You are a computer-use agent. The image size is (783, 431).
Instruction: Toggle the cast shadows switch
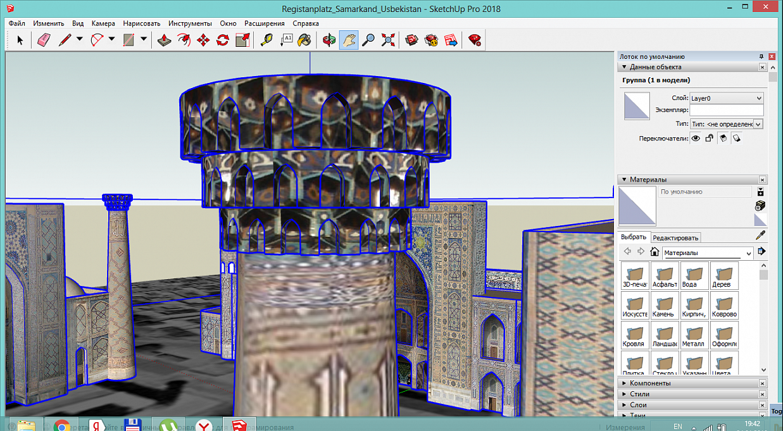click(x=723, y=138)
